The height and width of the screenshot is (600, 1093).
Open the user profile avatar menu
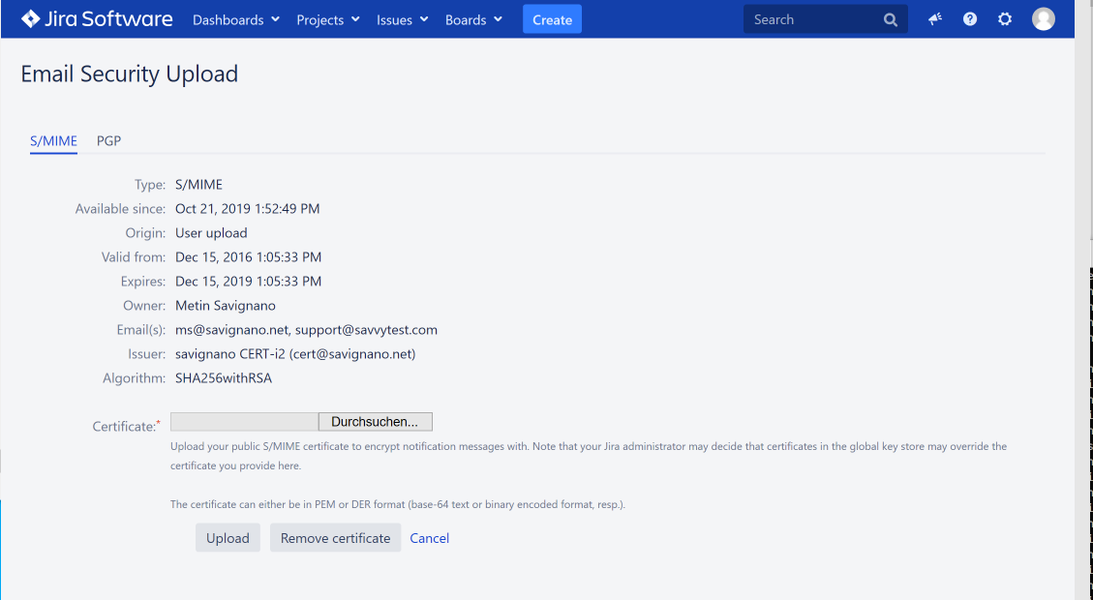[1043, 19]
